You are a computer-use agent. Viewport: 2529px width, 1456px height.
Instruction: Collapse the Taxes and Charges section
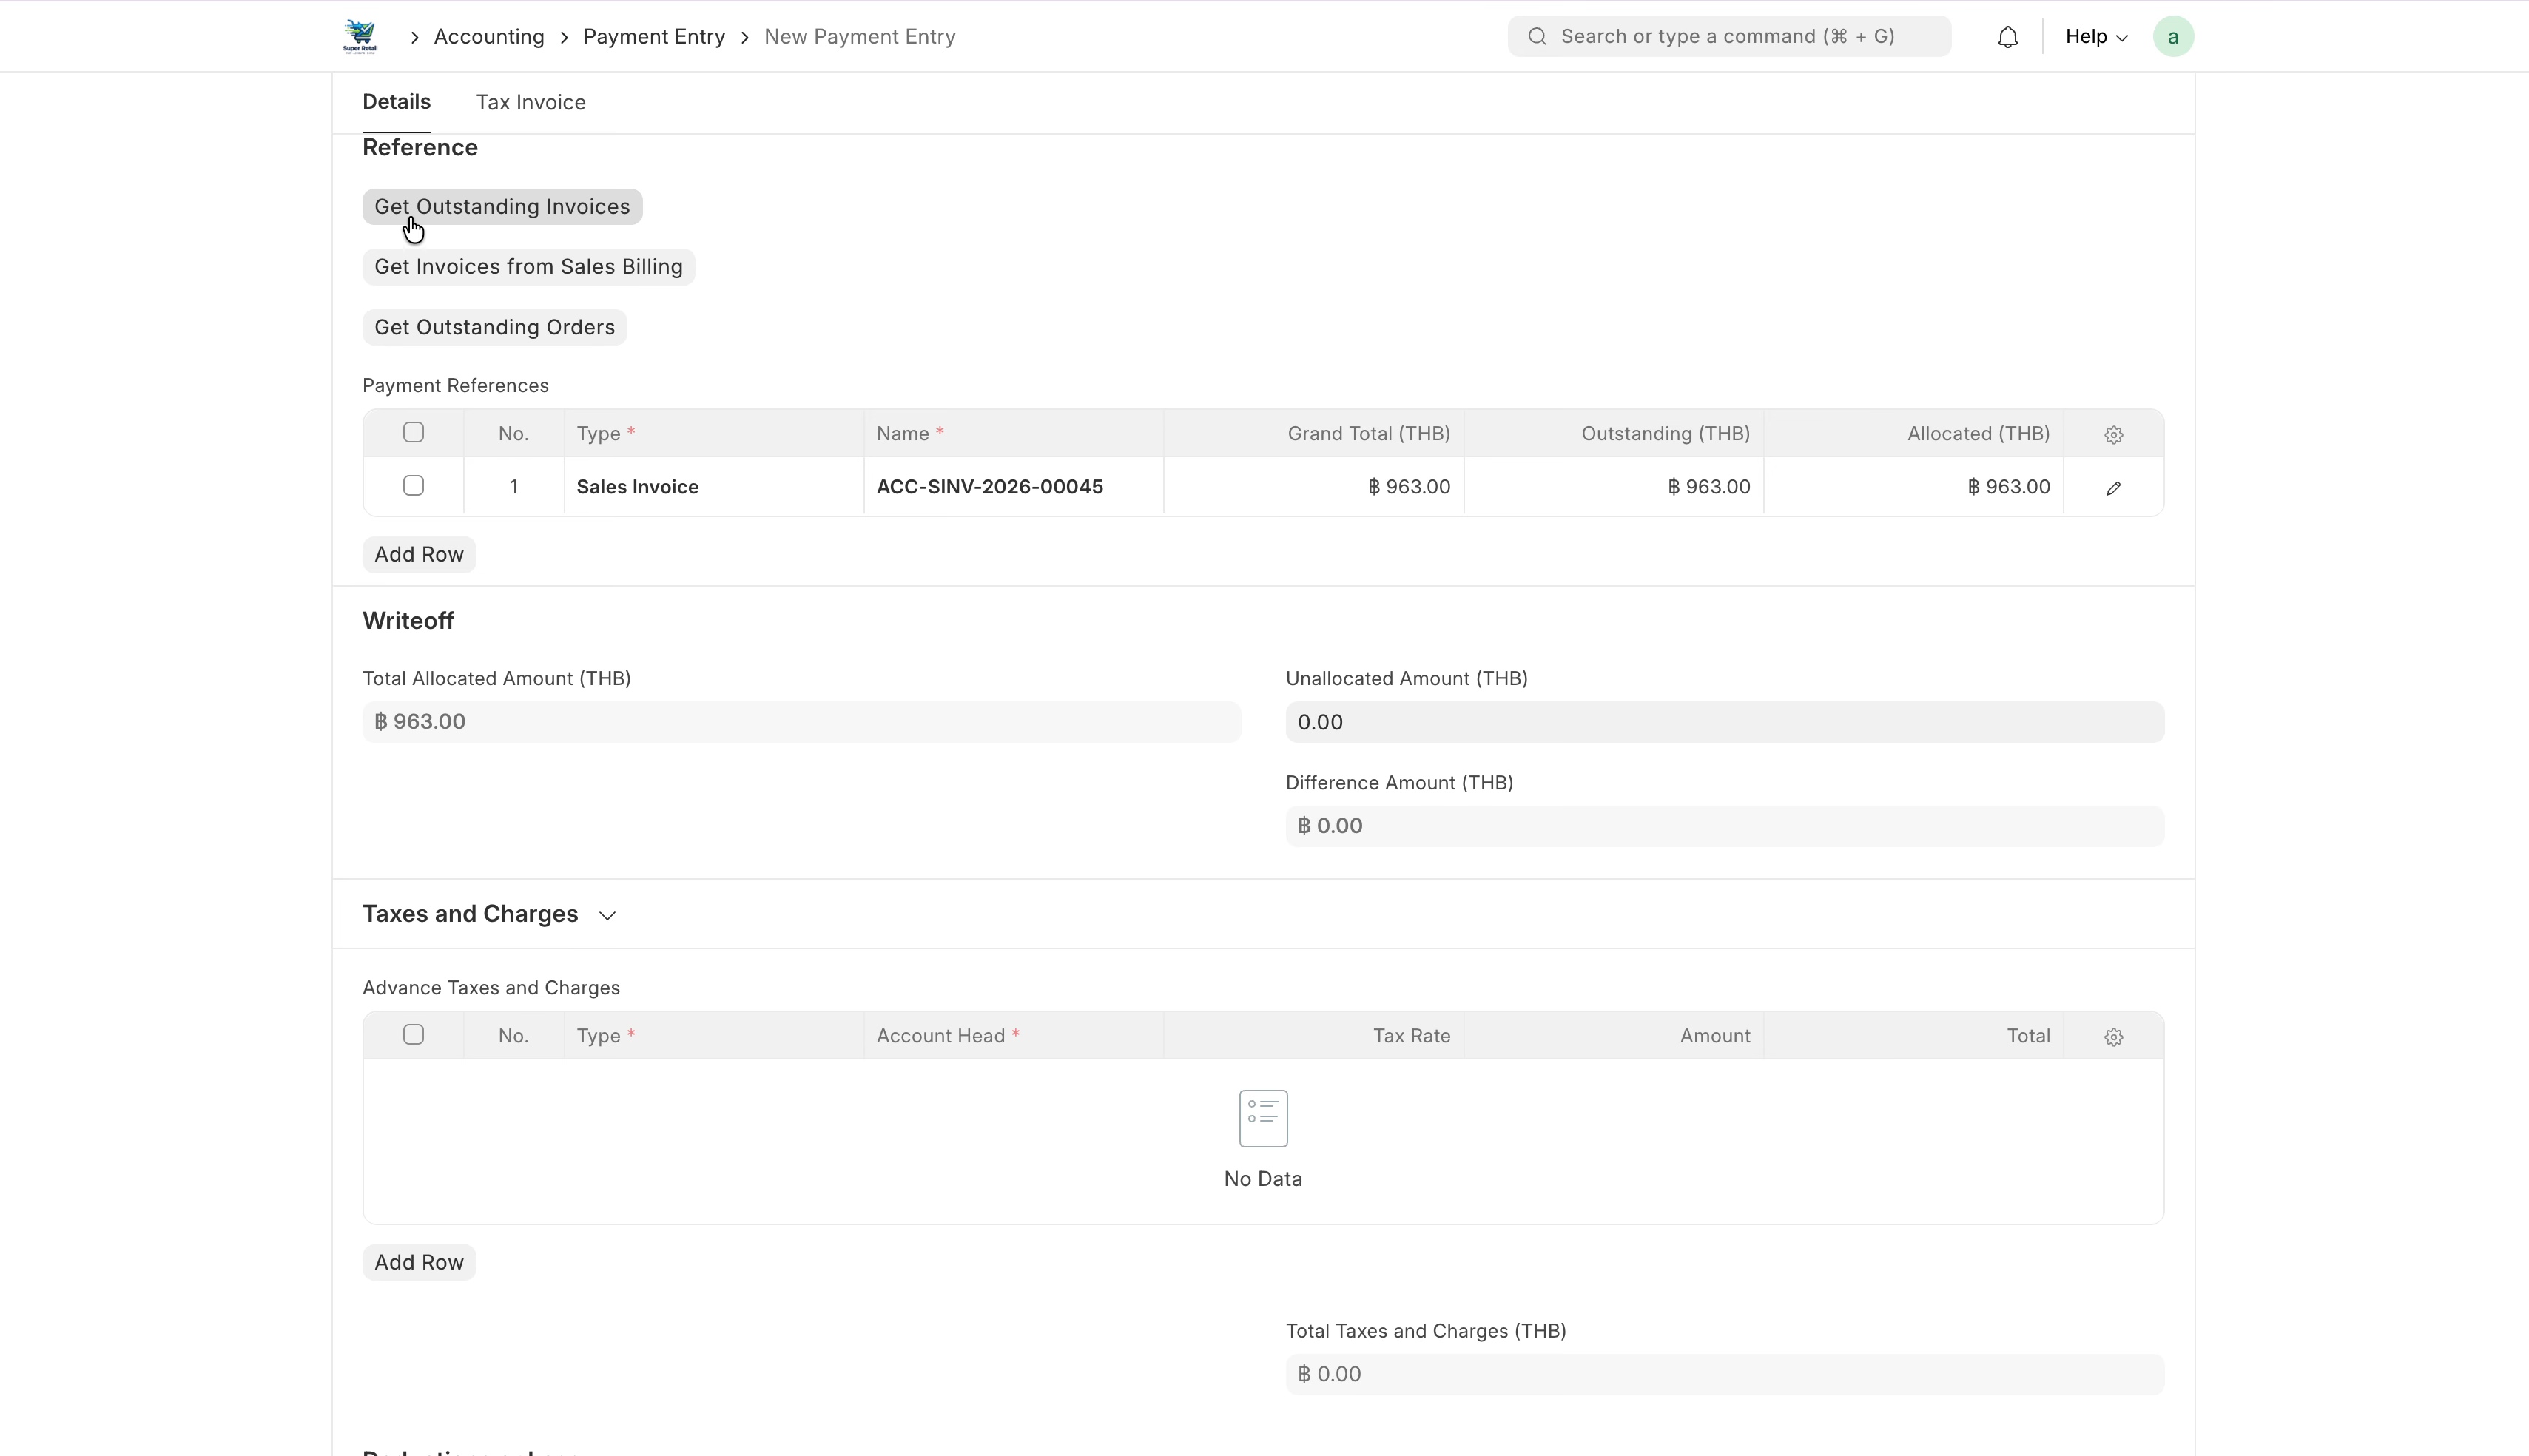607,916
